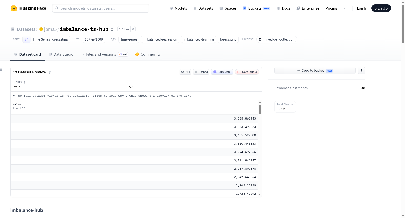This screenshot has width=405, height=218.
Task: Click the left sidebar hamburger icon
Action: click(x=1, y=70)
